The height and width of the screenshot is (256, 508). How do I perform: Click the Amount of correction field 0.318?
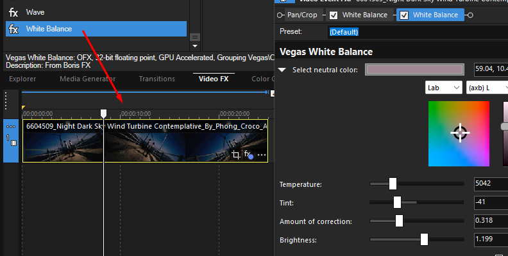[491, 221]
